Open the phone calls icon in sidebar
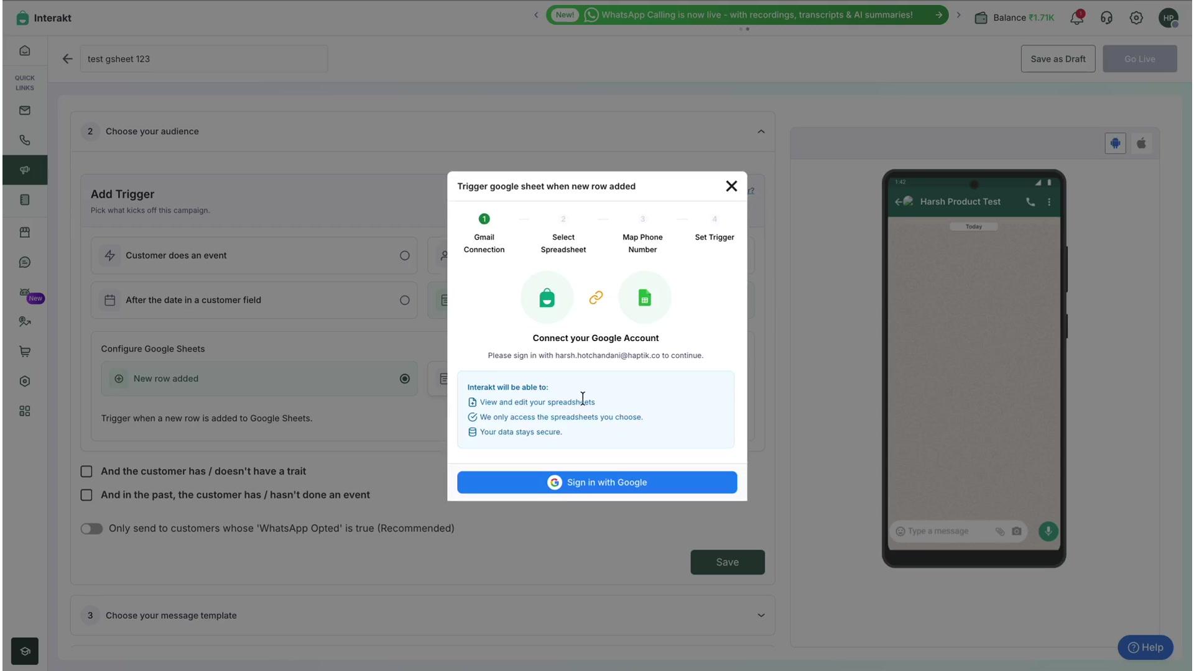1194x671 pixels. (x=25, y=140)
